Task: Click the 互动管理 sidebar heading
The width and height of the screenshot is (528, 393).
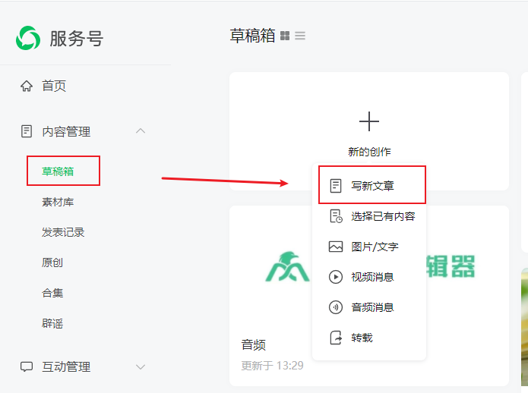Action: tap(66, 366)
